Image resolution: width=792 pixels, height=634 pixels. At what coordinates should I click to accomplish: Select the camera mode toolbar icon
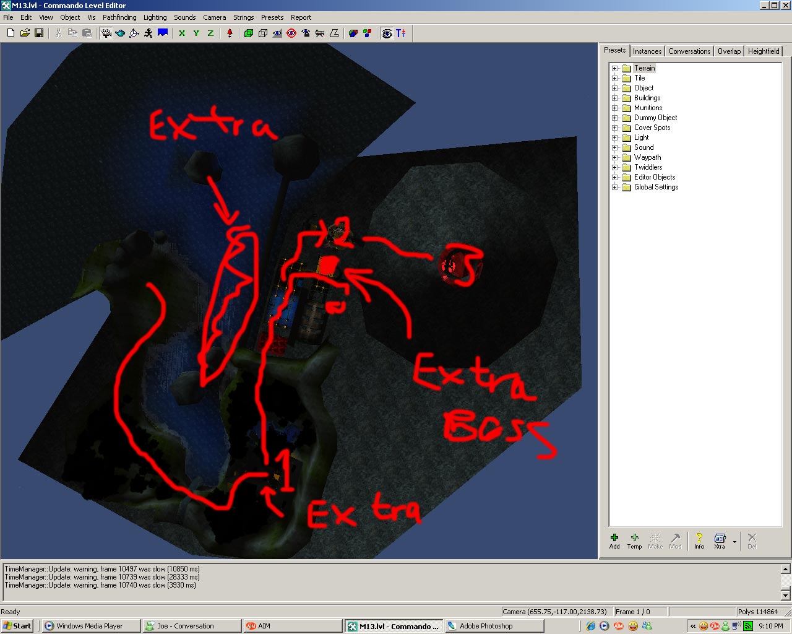106,33
